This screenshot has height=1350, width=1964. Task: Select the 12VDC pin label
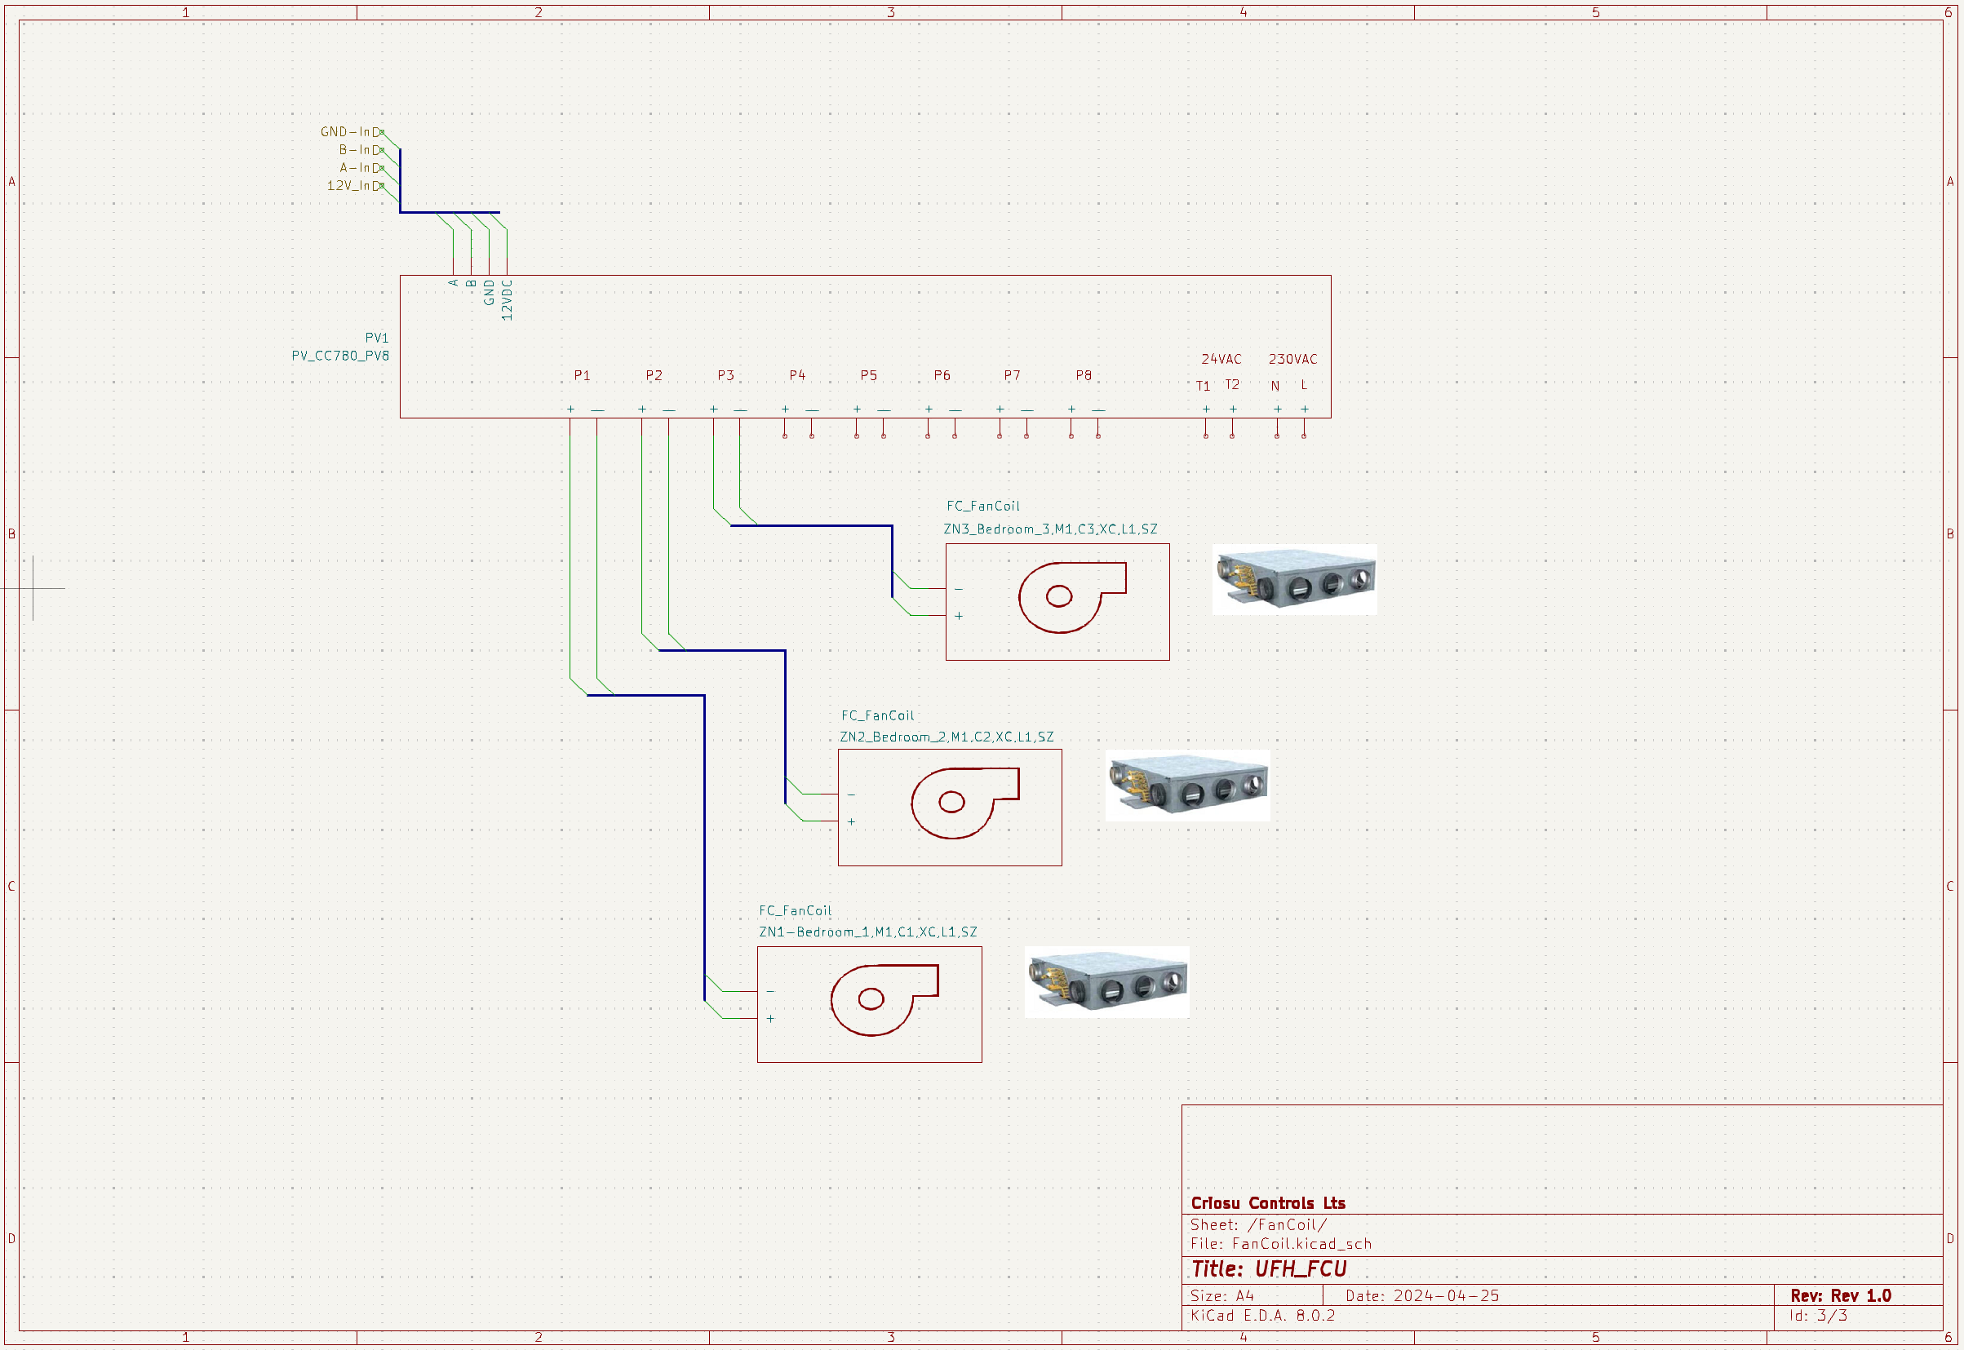tap(507, 299)
